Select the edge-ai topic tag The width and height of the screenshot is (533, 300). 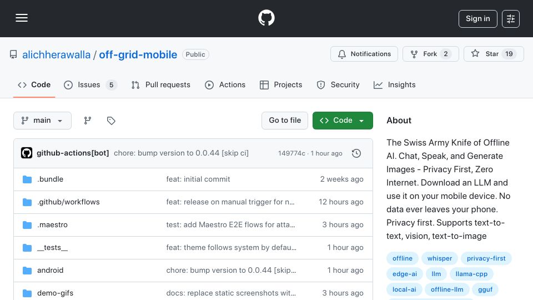[x=405, y=274]
